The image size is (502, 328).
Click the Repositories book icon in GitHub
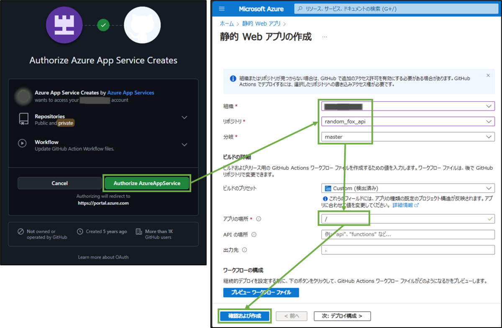pos(23,119)
